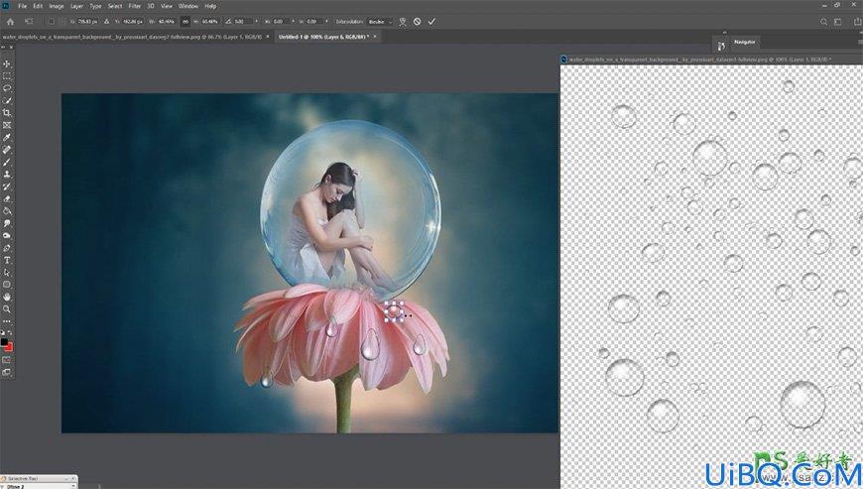Open the Interpolation dropdown
The height and width of the screenshot is (489, 863).
tap(380, 22)
